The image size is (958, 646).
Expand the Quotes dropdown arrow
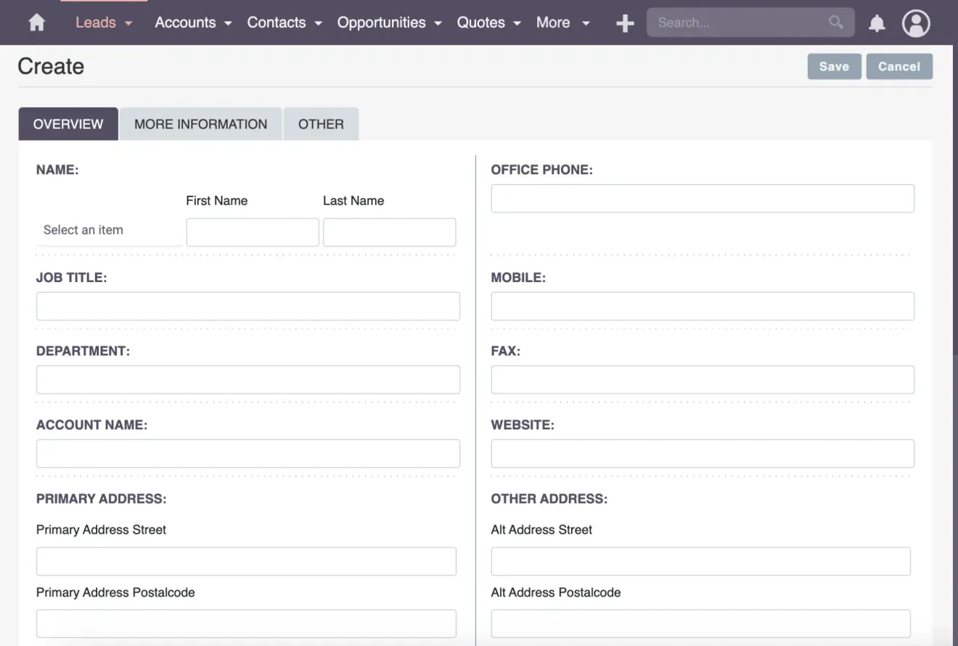[517, 23]
